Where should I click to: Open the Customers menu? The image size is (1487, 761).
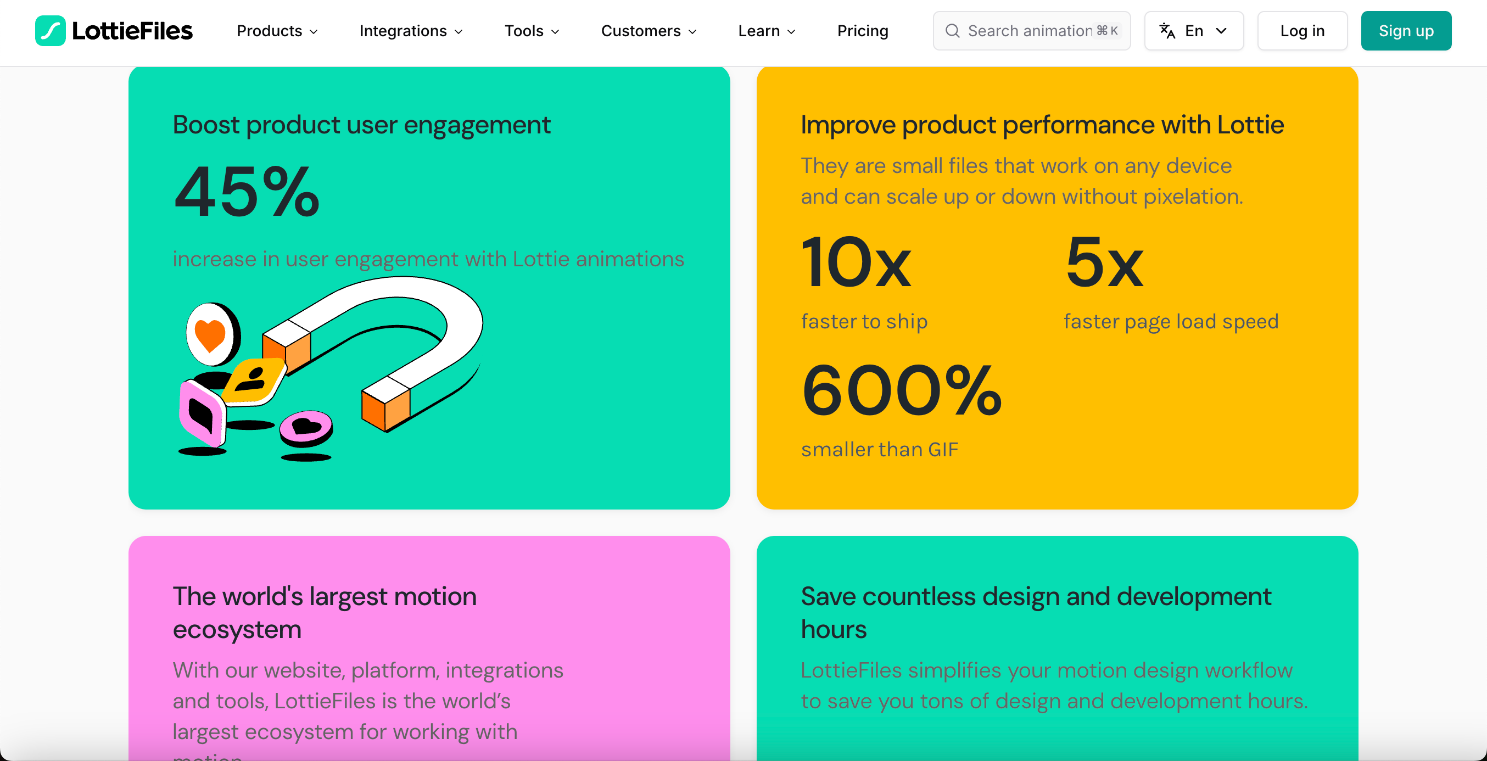(x=649, y=31)
